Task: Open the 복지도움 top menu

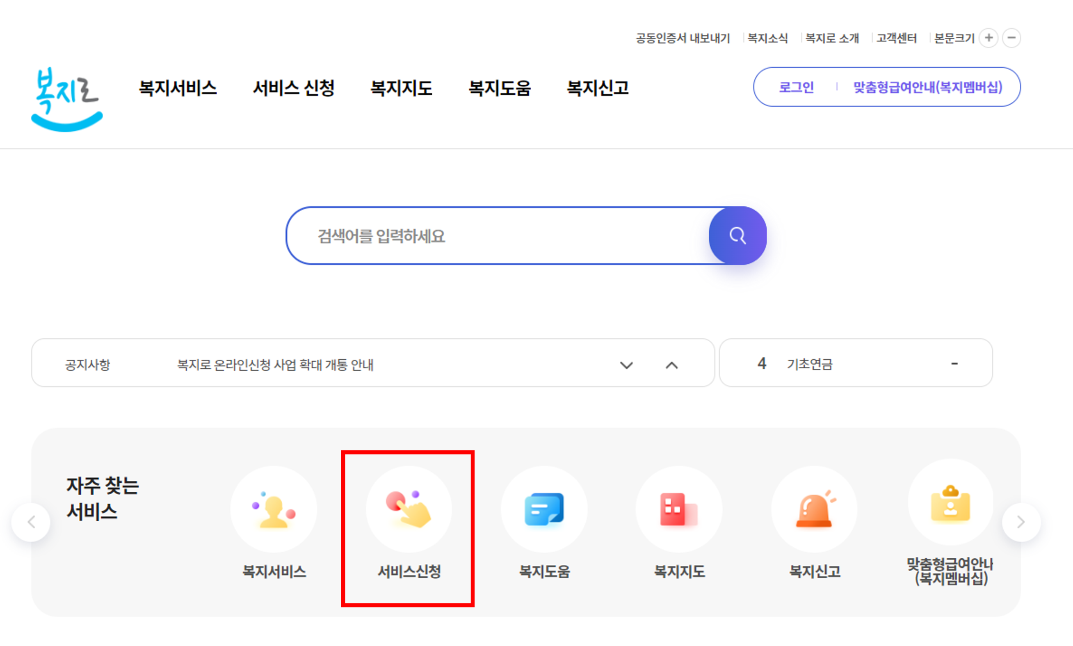Action: (500, 88)
